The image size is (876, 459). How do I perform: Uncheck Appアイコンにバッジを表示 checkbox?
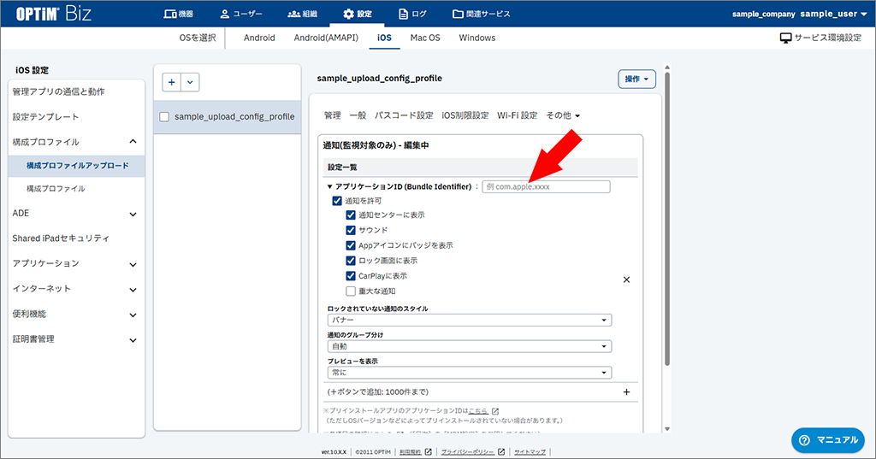pyautogui.click(x=351, y=245)
